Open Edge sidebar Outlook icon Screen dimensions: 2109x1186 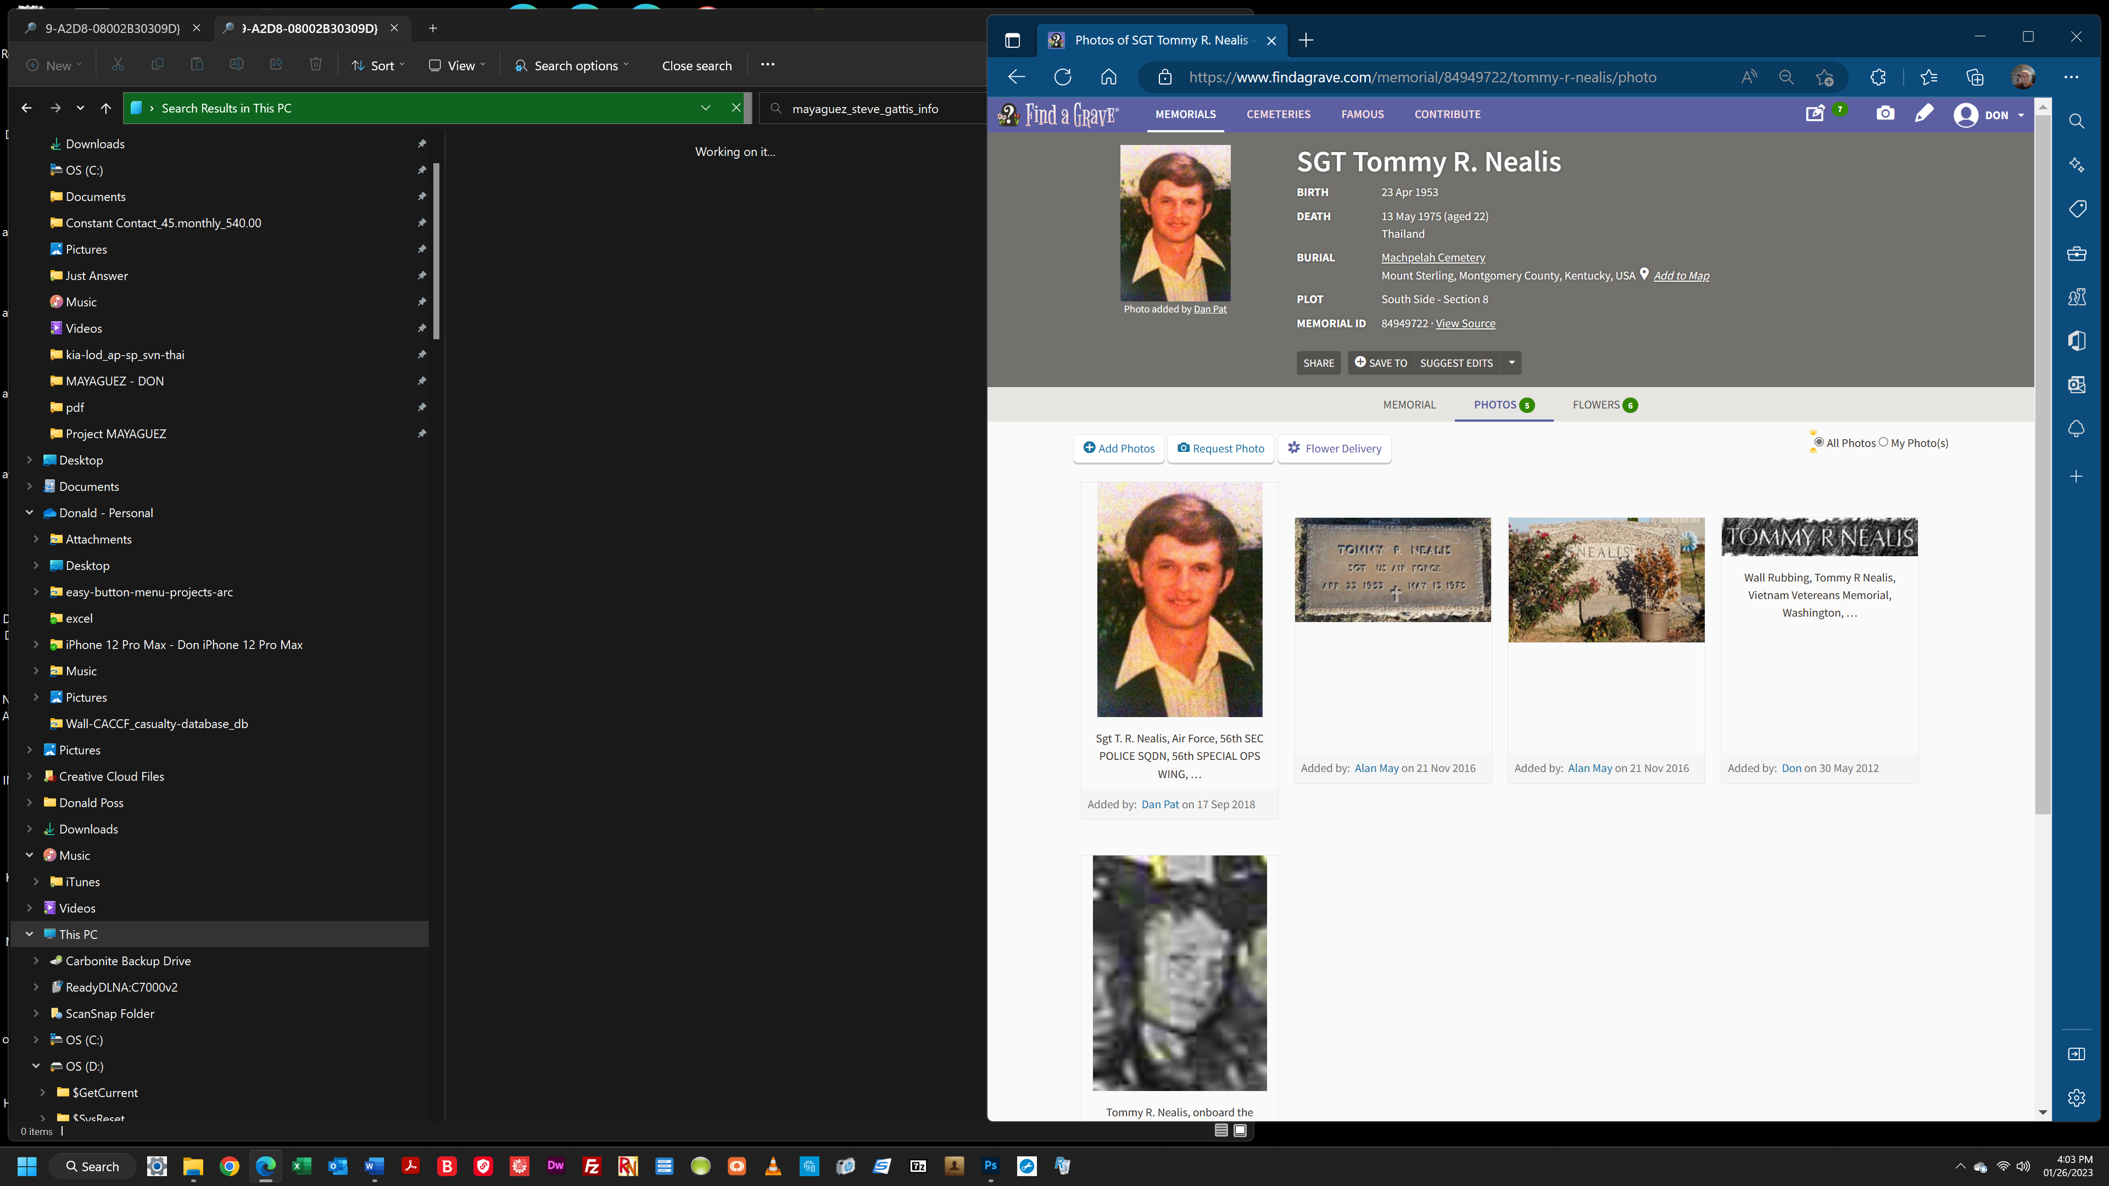pos(2076,385)
